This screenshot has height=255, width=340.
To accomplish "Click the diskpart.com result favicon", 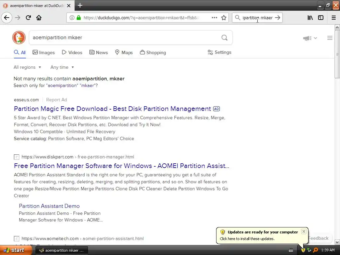I will (x=17, y=157).
